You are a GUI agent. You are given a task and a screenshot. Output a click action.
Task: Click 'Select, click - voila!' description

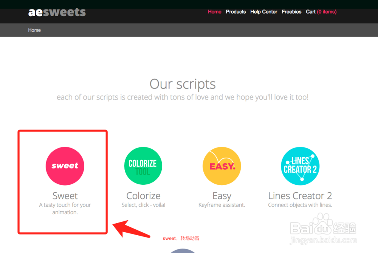(x=143, y=205)
